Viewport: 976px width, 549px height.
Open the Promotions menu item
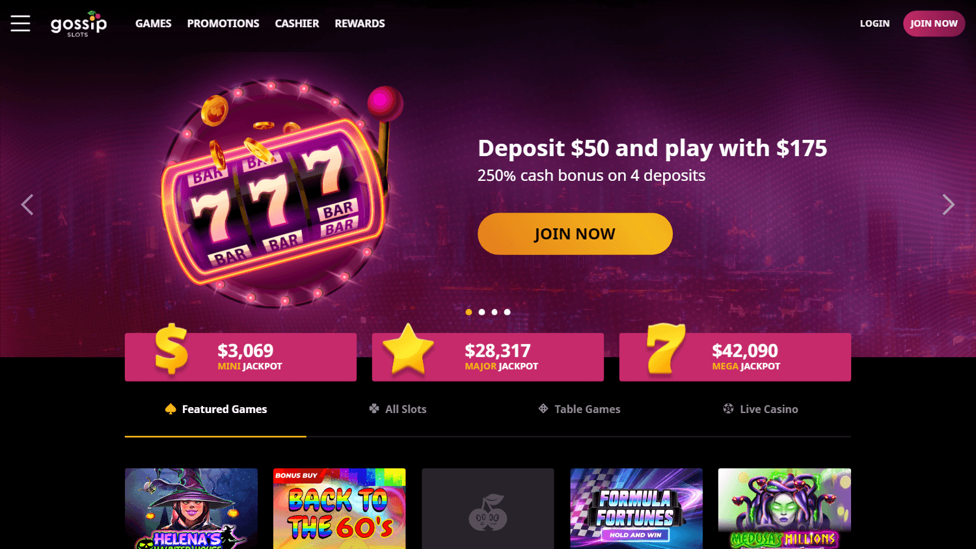tap(223, 23)
